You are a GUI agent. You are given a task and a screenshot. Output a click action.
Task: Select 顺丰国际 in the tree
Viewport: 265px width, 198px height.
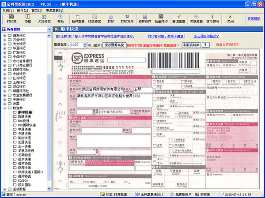24,185
